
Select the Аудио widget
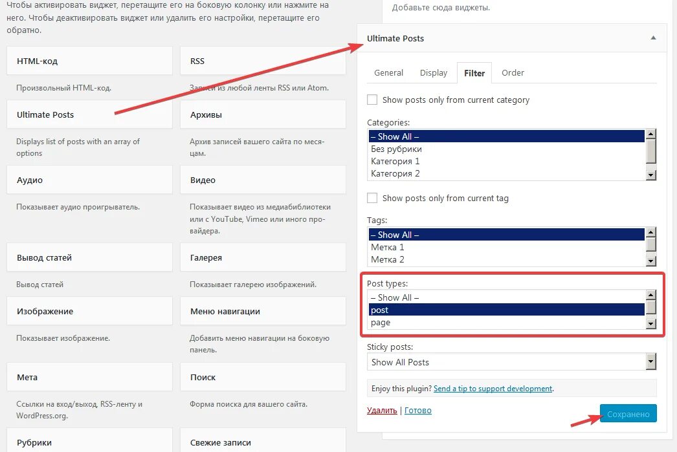89,180
